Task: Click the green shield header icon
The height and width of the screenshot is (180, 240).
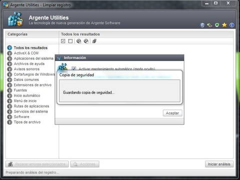Action: coord(217,25)
